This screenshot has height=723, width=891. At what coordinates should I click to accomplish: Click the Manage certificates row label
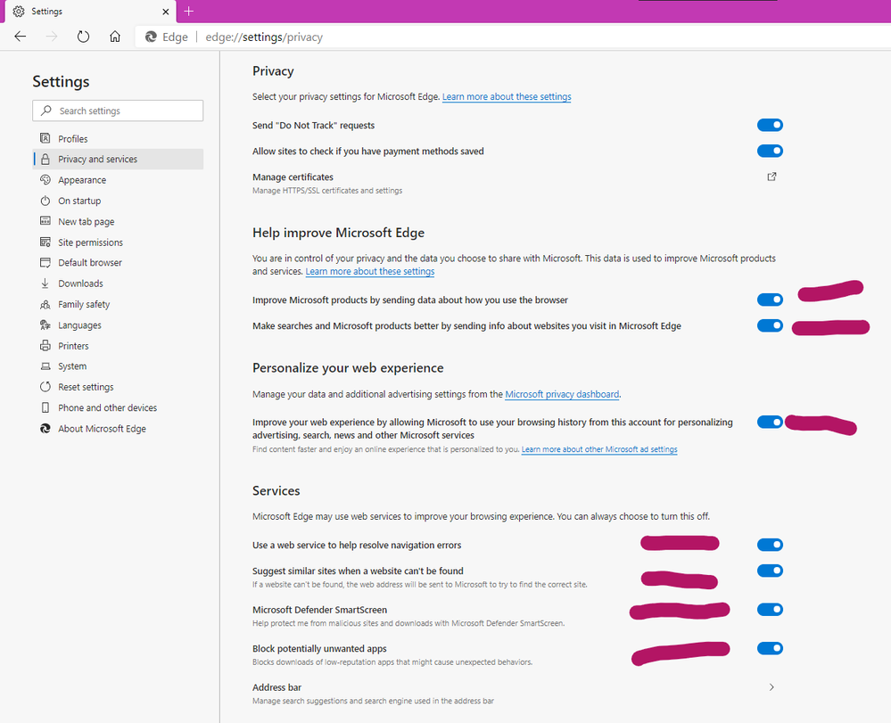pos(293,177)
